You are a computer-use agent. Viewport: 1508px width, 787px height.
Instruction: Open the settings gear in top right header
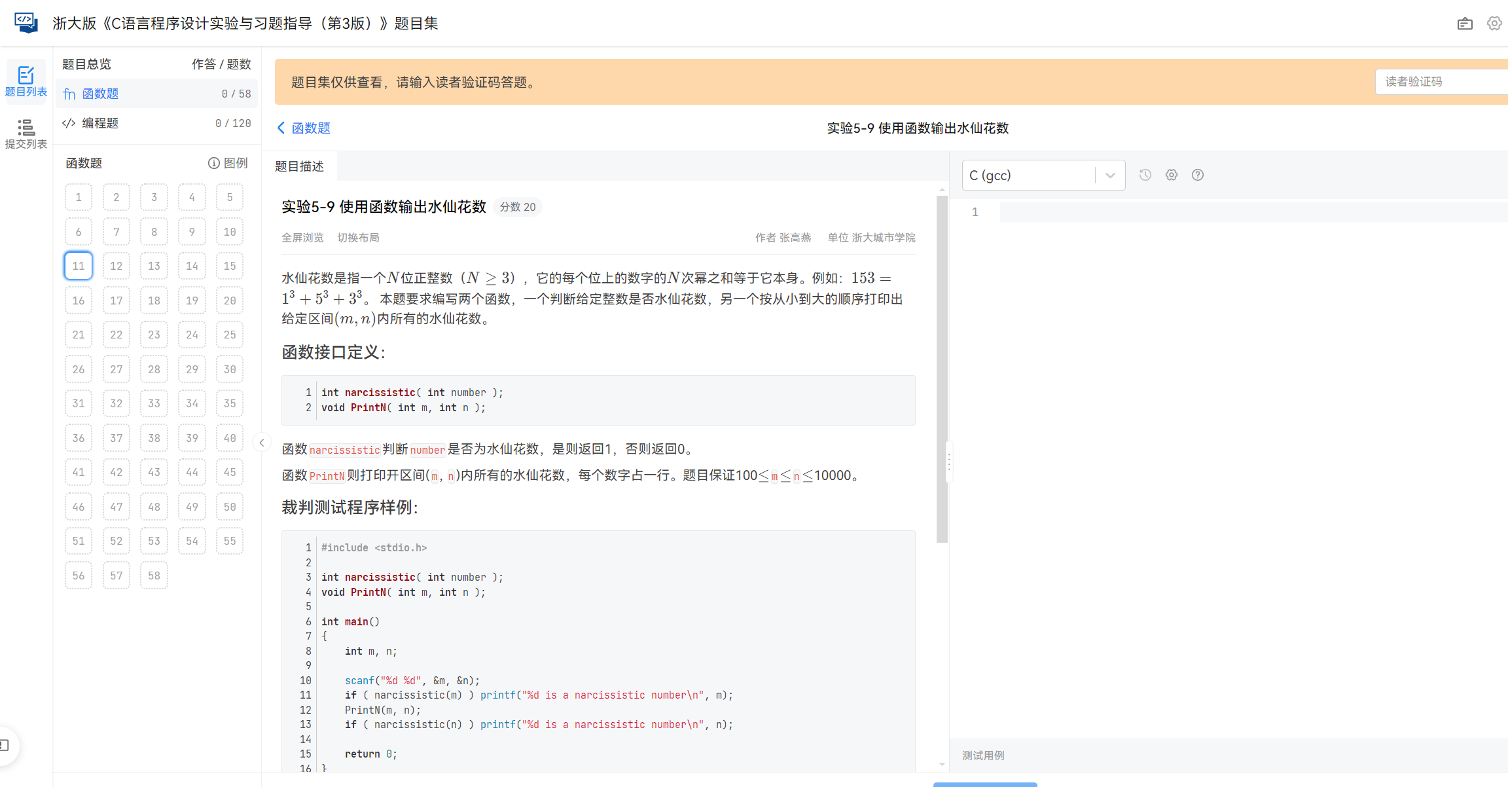[x=1494, y=23]
